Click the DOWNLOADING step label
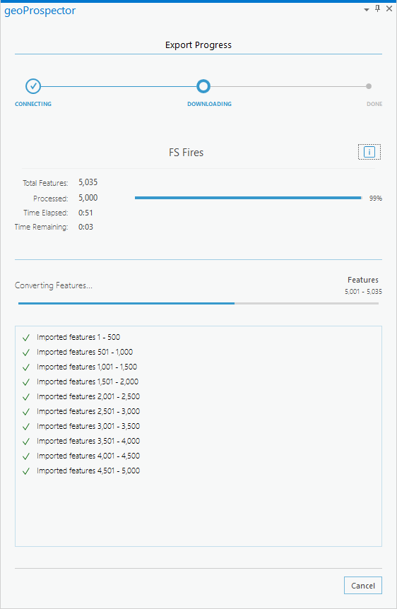397x609 pixels. [x=209, y=104]
